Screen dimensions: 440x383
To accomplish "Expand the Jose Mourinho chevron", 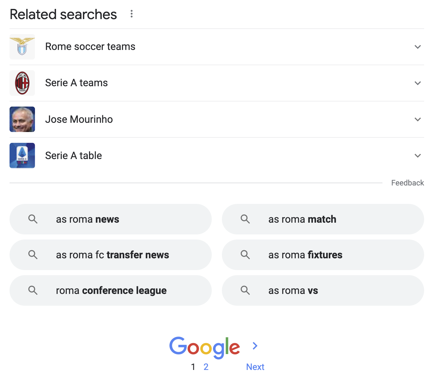I will (x=418, y=119).
